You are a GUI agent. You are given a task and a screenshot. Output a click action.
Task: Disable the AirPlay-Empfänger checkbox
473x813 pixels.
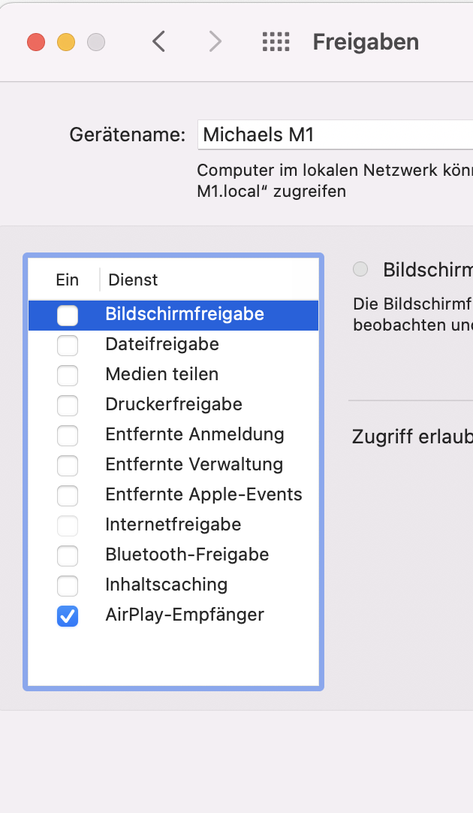(x=68, y=616)
